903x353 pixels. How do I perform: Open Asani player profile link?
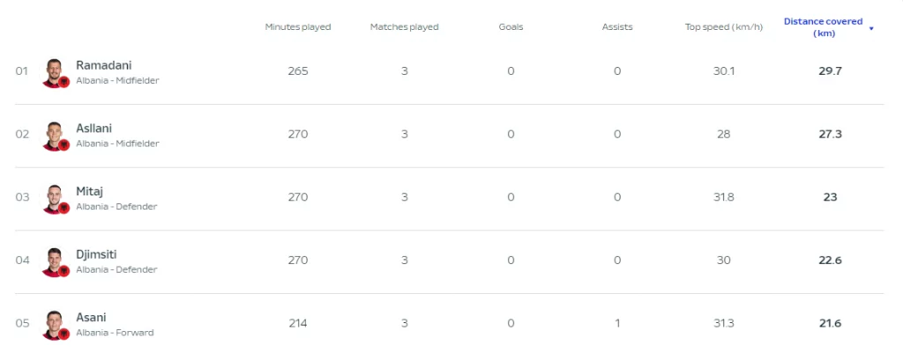tap(91, 318)
